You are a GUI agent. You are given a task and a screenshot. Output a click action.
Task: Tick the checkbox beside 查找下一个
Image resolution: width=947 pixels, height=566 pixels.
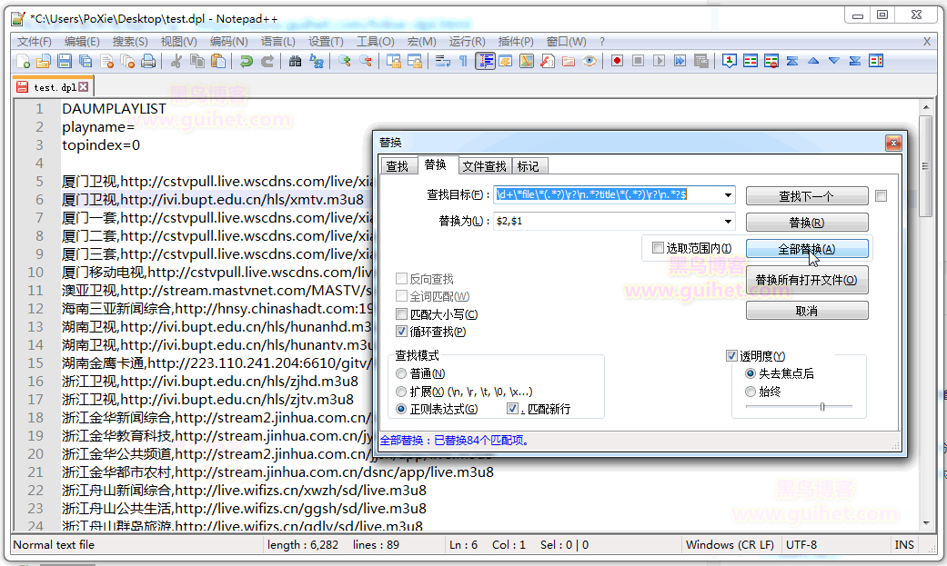pyautogui.click(x=882, y=196)
